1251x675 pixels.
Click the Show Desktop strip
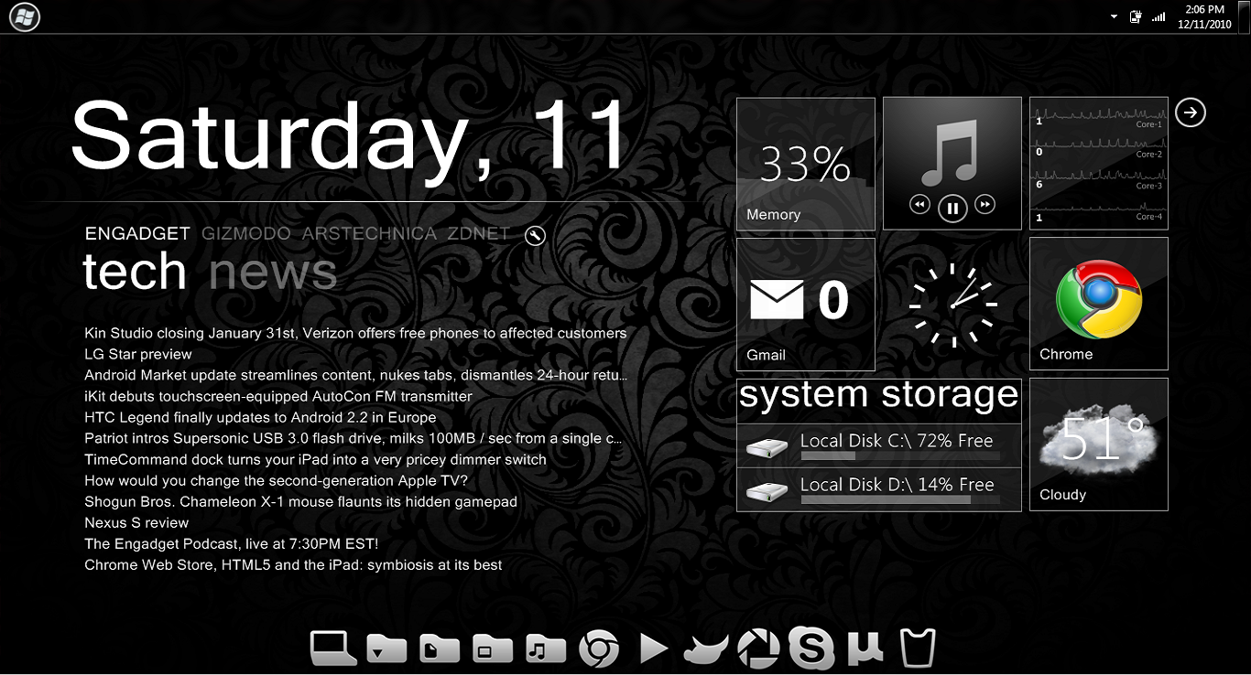[x=1245, y=16]
